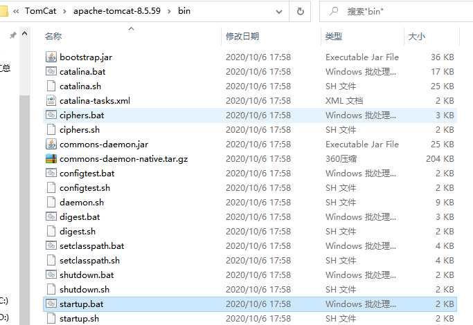Image resolution: width=473 pixels, height=325 pixels.
Task: Click the catalina-tasks.xml document icon
Action: (51, 100)
